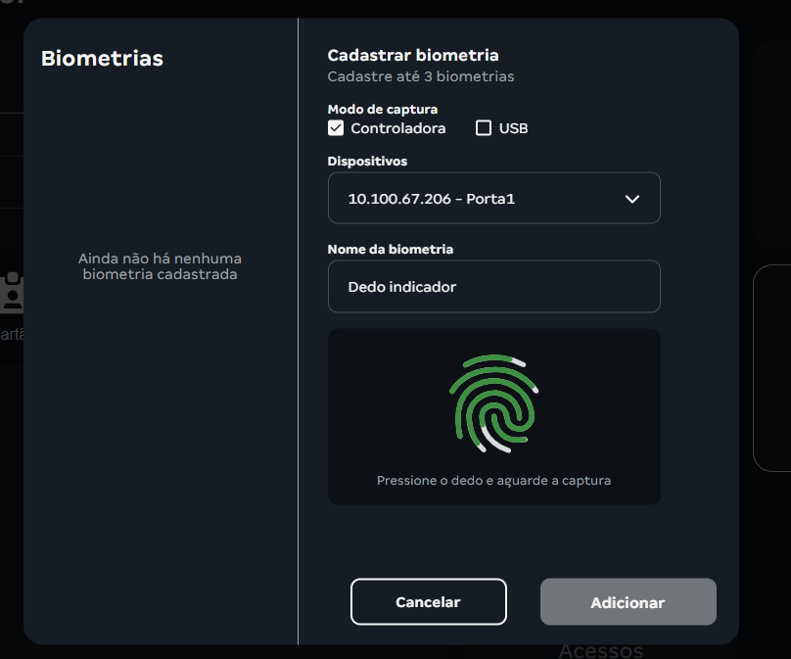791x659 pixels.
Task: Click the 'Pressione o dedo' instruction text
Action: click(x=493, y=481)
